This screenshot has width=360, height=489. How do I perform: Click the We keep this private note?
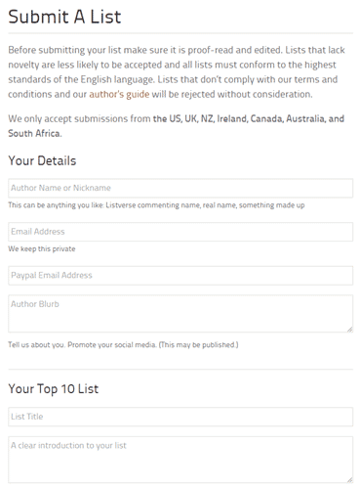pyautogui.click(x=42, y=248)
